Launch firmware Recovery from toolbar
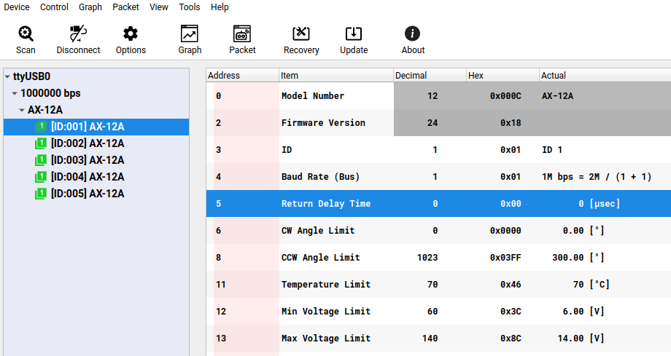671x356 pixels. pos(301,33)
